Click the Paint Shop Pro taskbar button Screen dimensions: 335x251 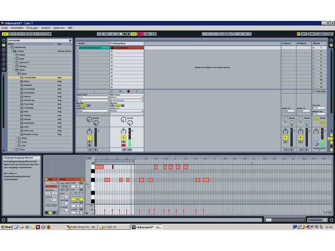pos(82,227)
